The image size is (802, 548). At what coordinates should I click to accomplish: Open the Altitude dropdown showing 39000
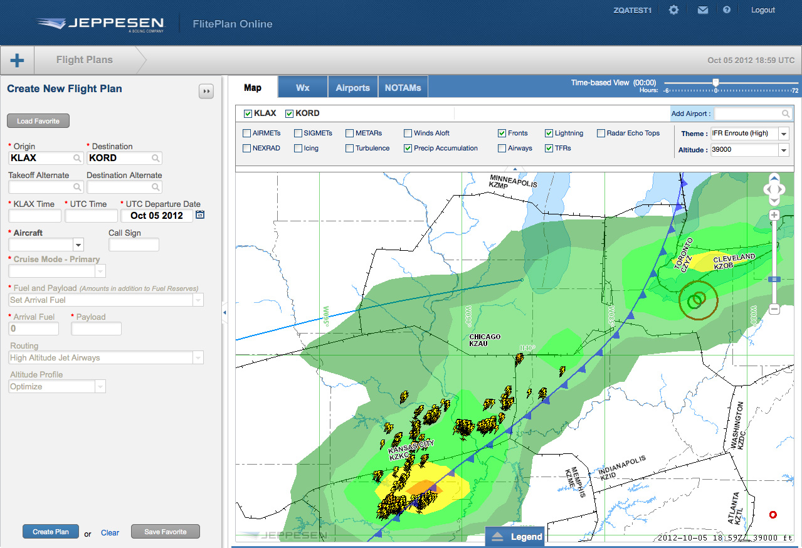(x=783, y=150)
